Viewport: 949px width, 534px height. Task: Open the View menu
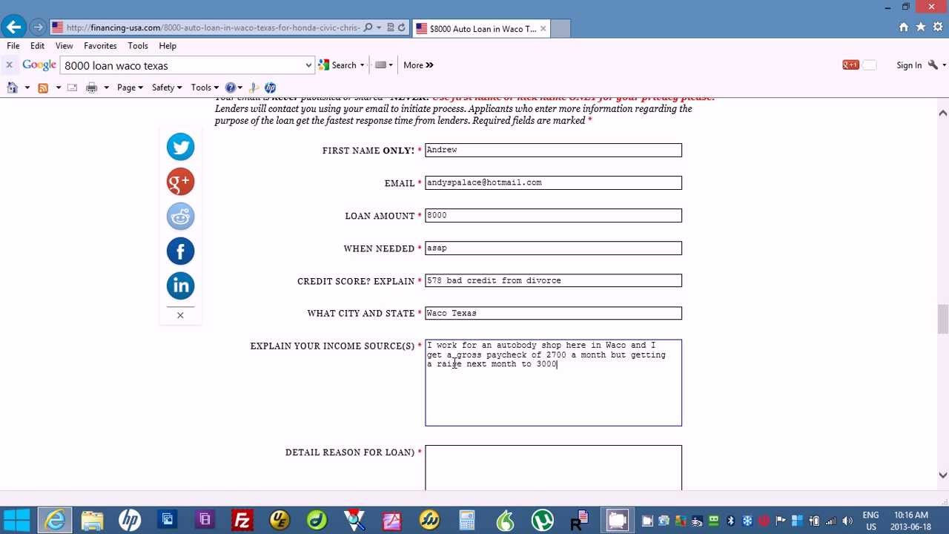(x=65, y=46)
